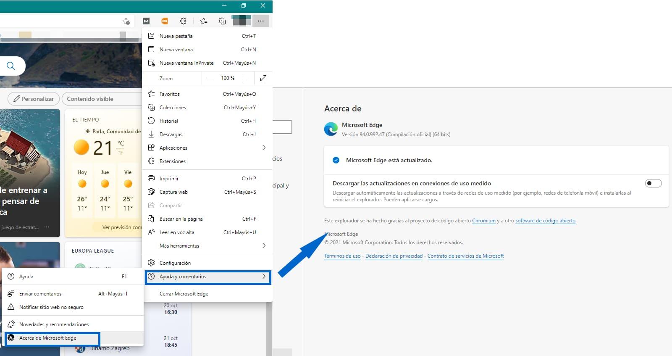
Task: Choose Captura web in the menu
Action: click(x=207, y=192)
